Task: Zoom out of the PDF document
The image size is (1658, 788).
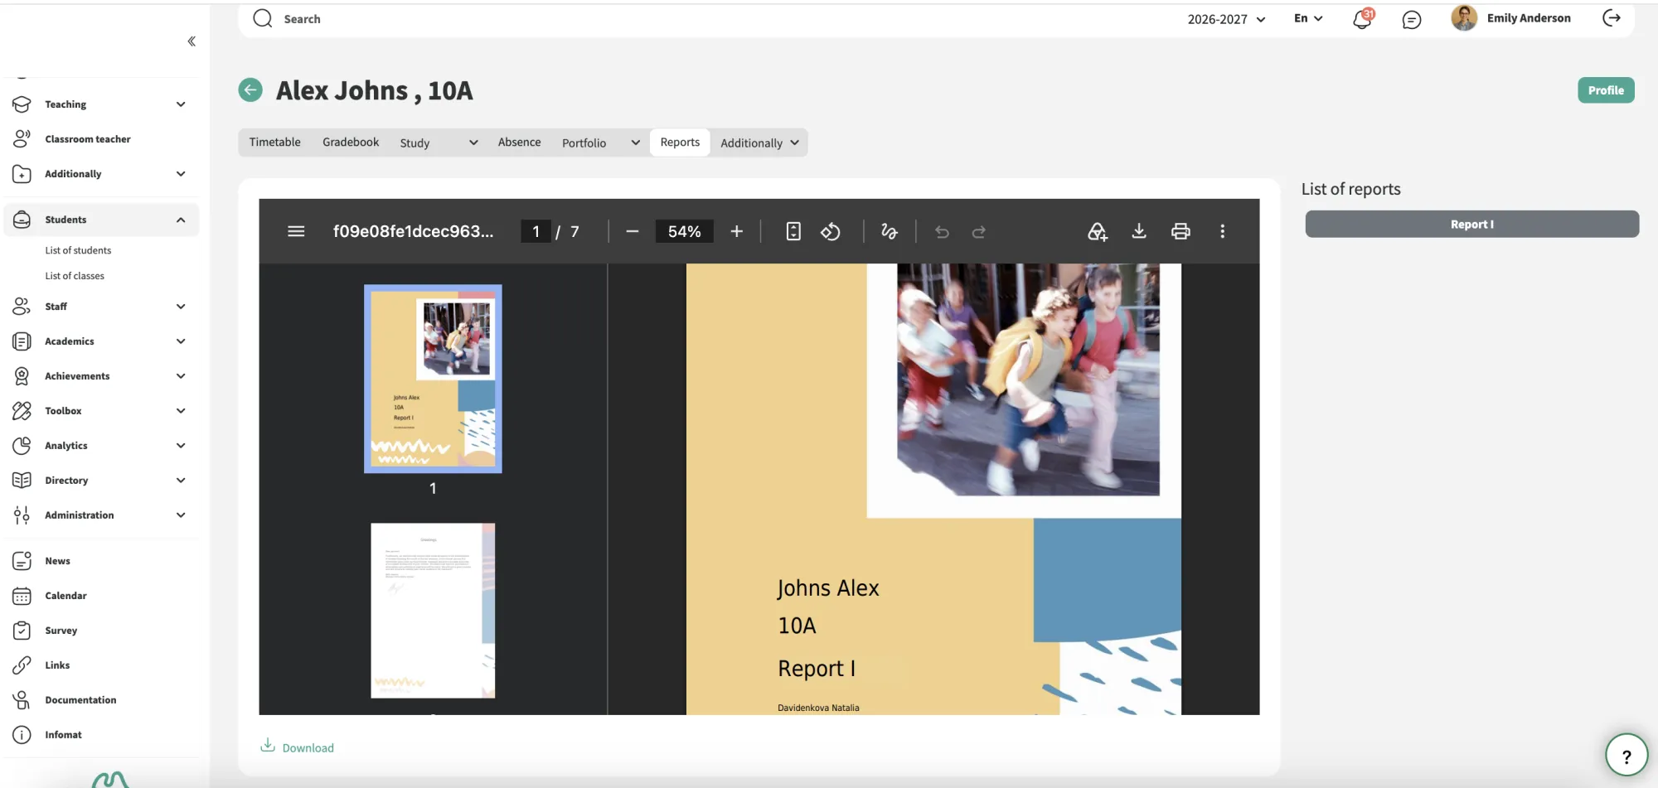Action: [633, 231]
